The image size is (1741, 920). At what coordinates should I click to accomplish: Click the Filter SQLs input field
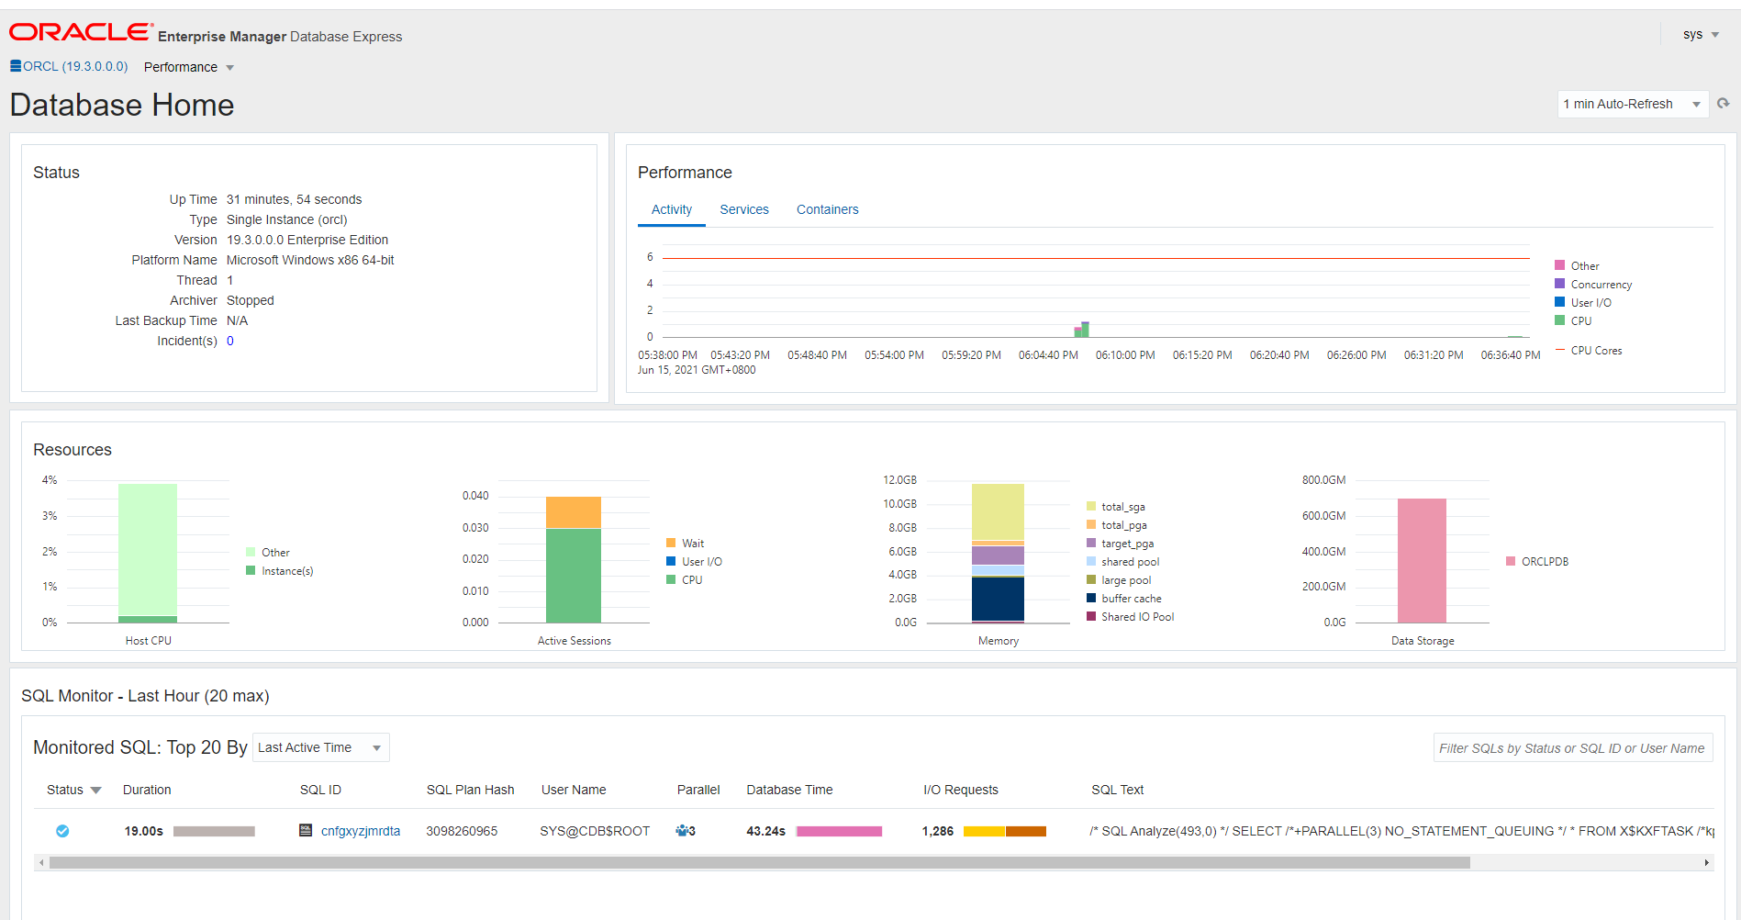point(1573,748)
